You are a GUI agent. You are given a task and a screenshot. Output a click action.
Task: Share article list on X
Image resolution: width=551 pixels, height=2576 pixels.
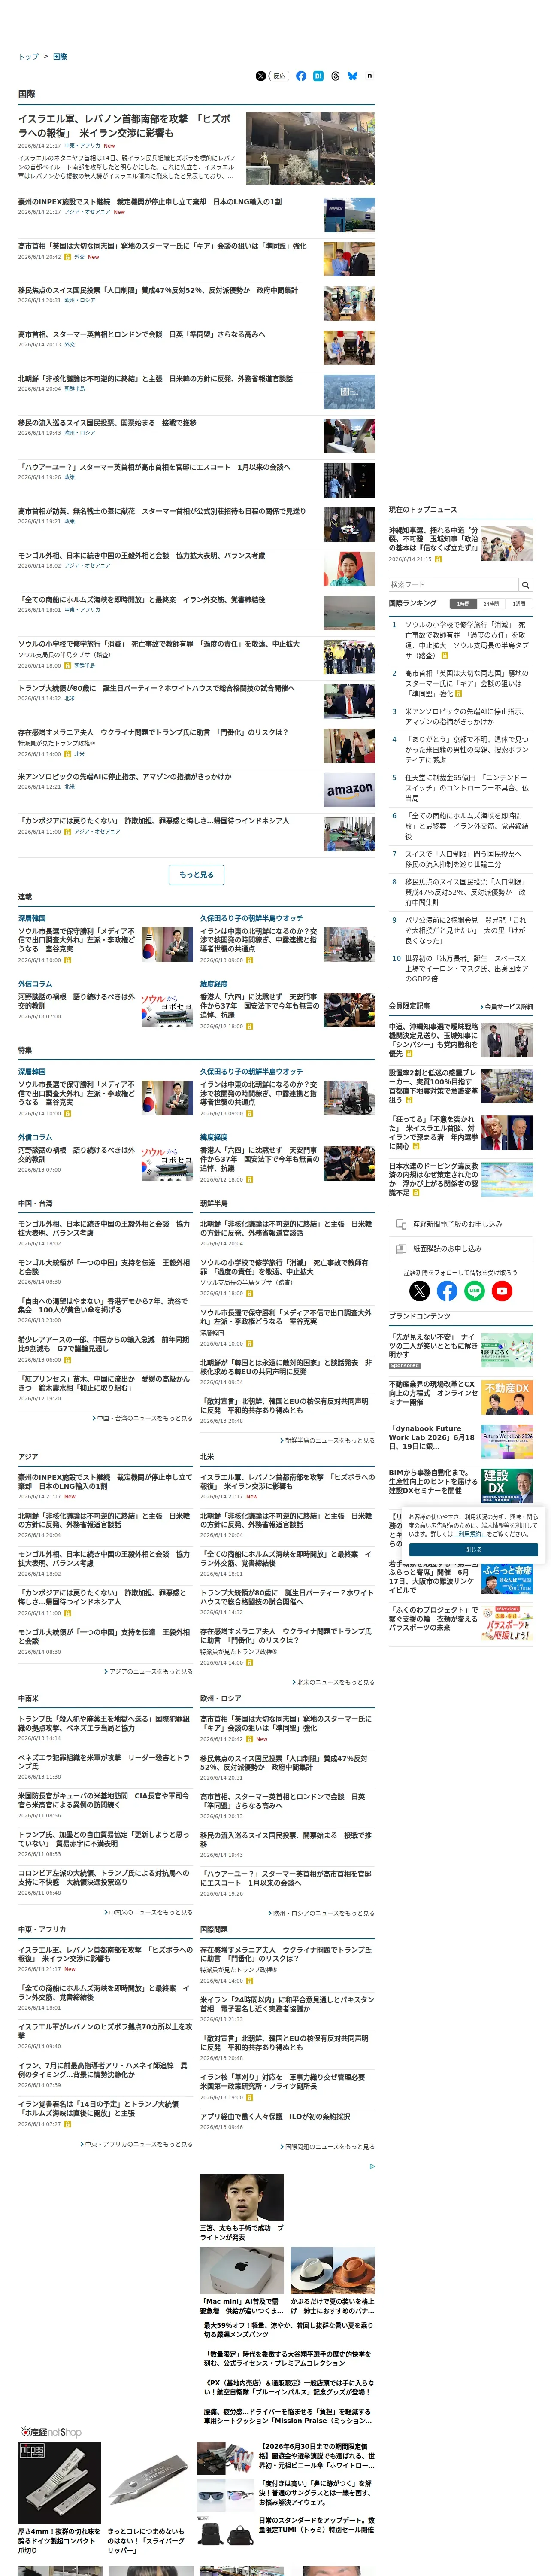pos(260,76)
